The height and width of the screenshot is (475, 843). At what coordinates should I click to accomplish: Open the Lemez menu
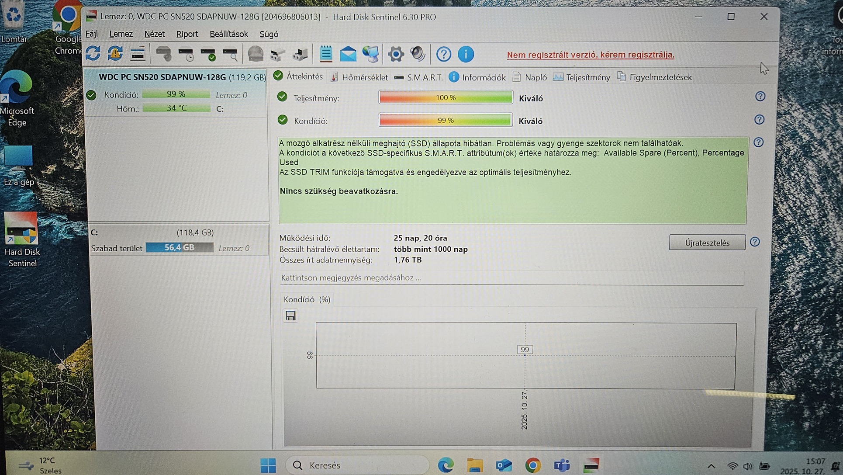click(121, 34)
